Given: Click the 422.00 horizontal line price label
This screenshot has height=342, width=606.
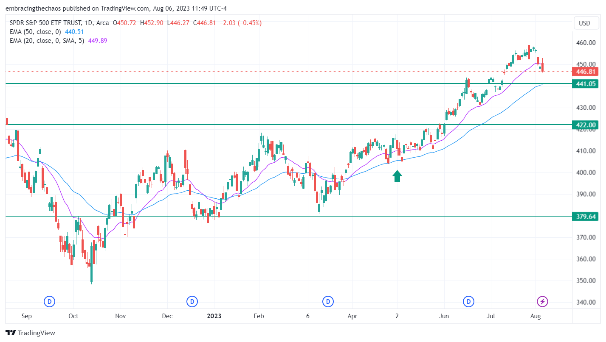Looking at the screenshot, I should pos(585,125).
